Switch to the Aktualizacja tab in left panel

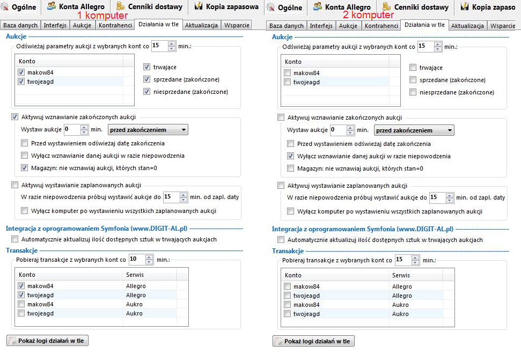(x=202, y=26)
